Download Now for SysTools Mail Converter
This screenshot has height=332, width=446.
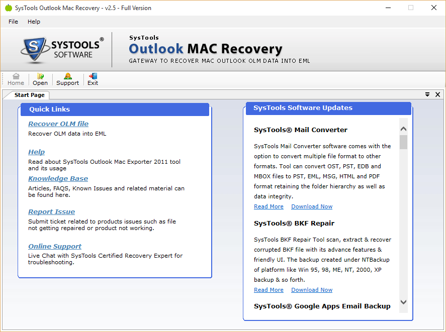pyautogui.click(x=312, y=206)
